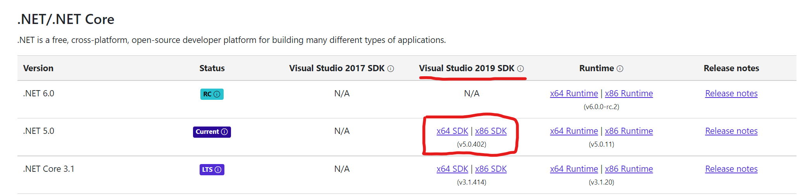The image size is (805, 195).
Task: Click the Release notes column header
Action: click(731, 68)
